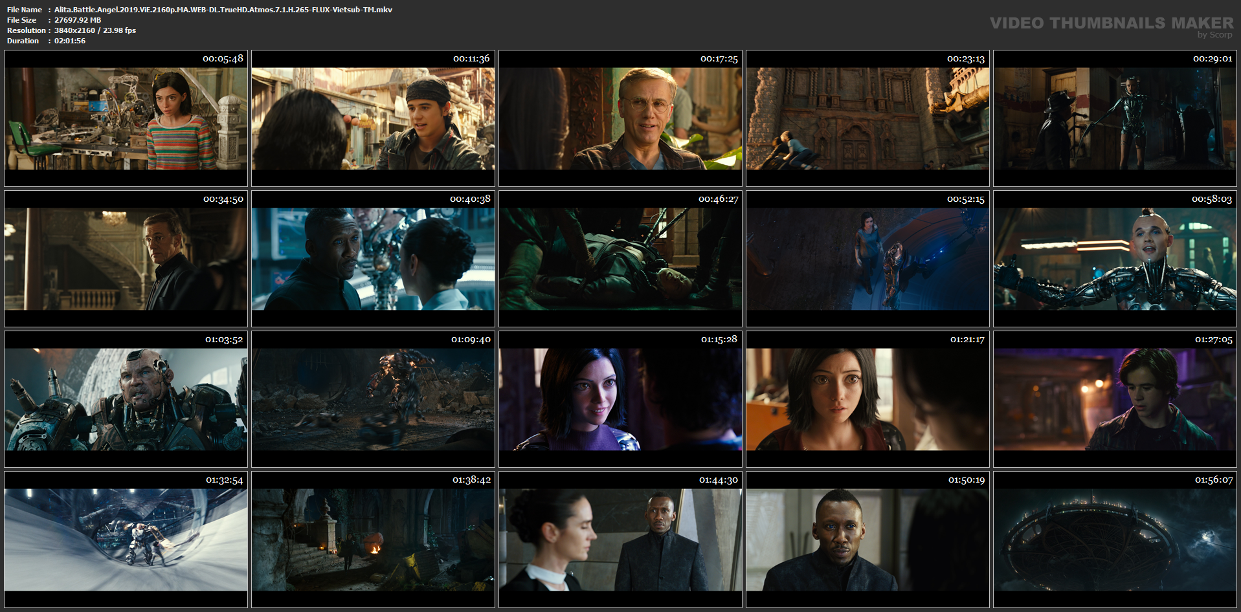Select the thumbnail at 00:23:13

click(x=867, y=118)
